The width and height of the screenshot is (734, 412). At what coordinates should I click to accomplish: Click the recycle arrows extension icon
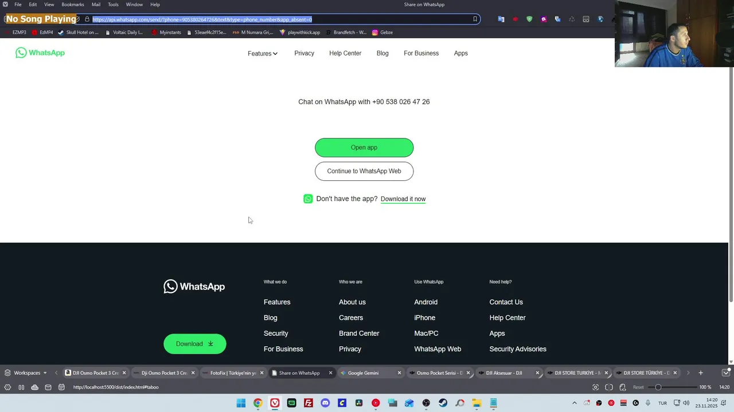pyautogui.click(x=572, y=19)
